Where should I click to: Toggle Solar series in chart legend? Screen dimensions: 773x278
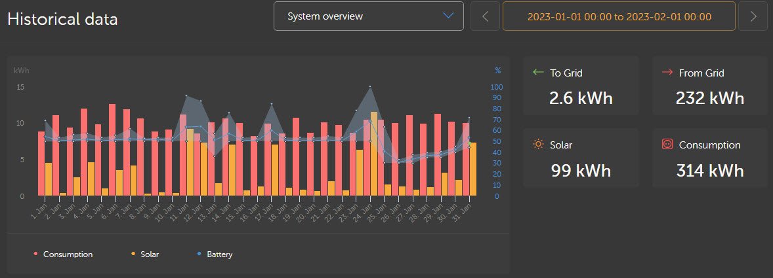[x=149, y=254]
